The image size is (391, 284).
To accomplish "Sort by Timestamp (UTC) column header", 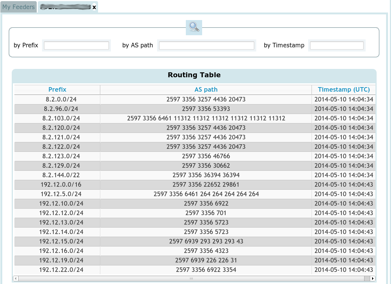I will (344, 90).
